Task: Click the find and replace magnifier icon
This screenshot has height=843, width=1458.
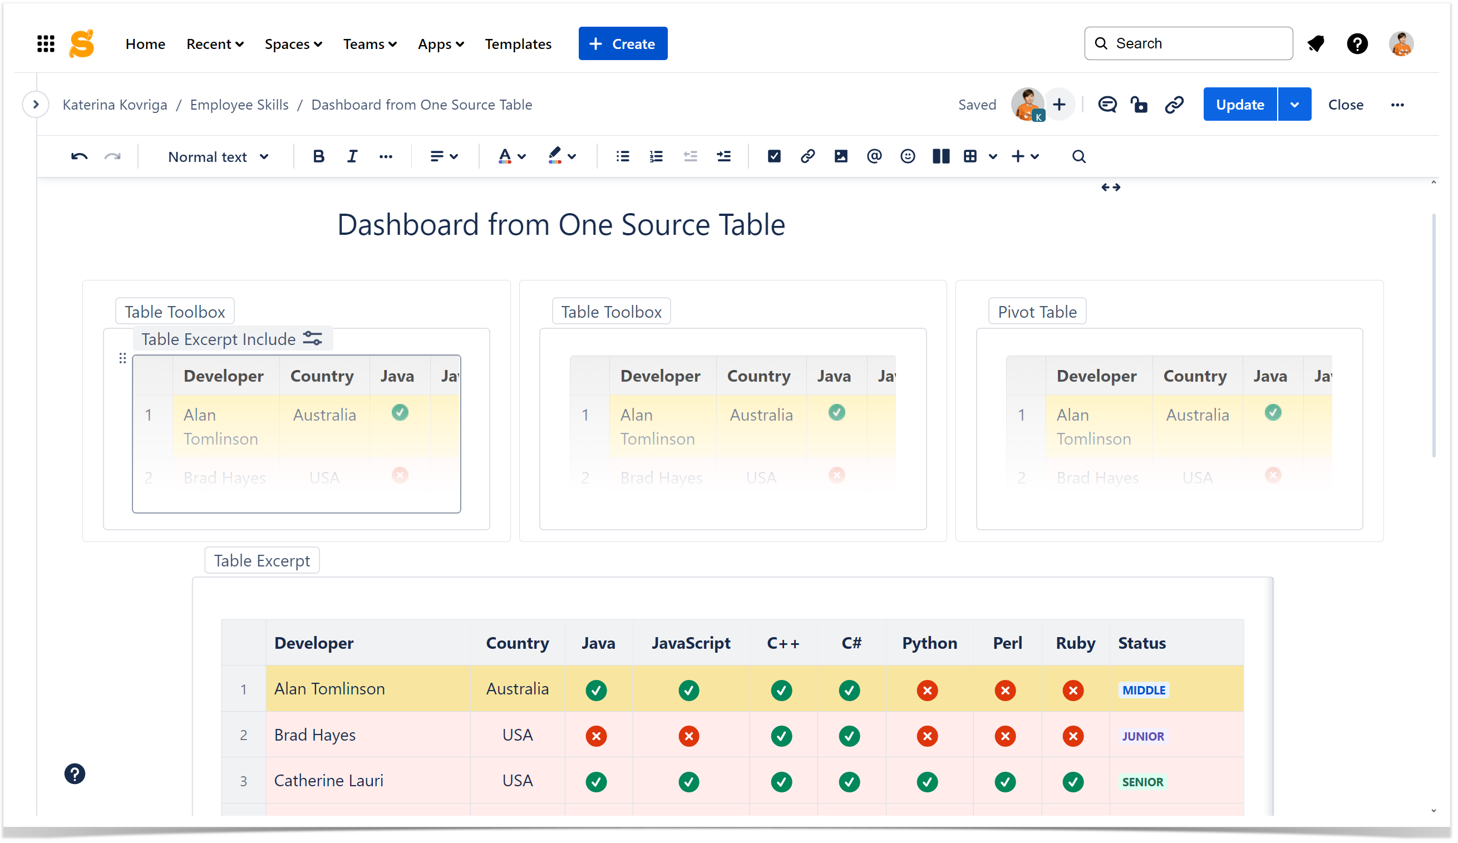Action: [x=1078, y=156]
